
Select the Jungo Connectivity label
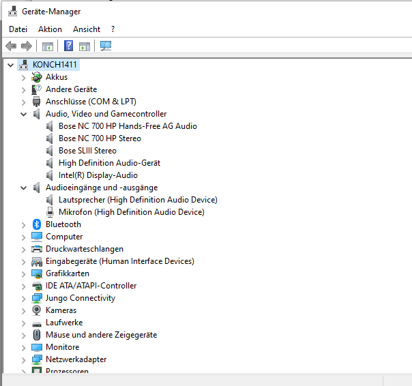tap(80, 298)
